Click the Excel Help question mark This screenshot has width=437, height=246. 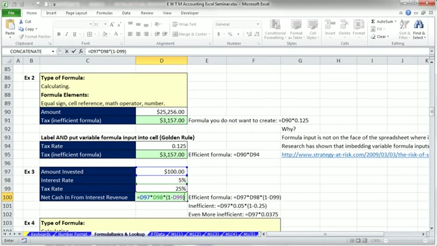[x=408, y=13]
